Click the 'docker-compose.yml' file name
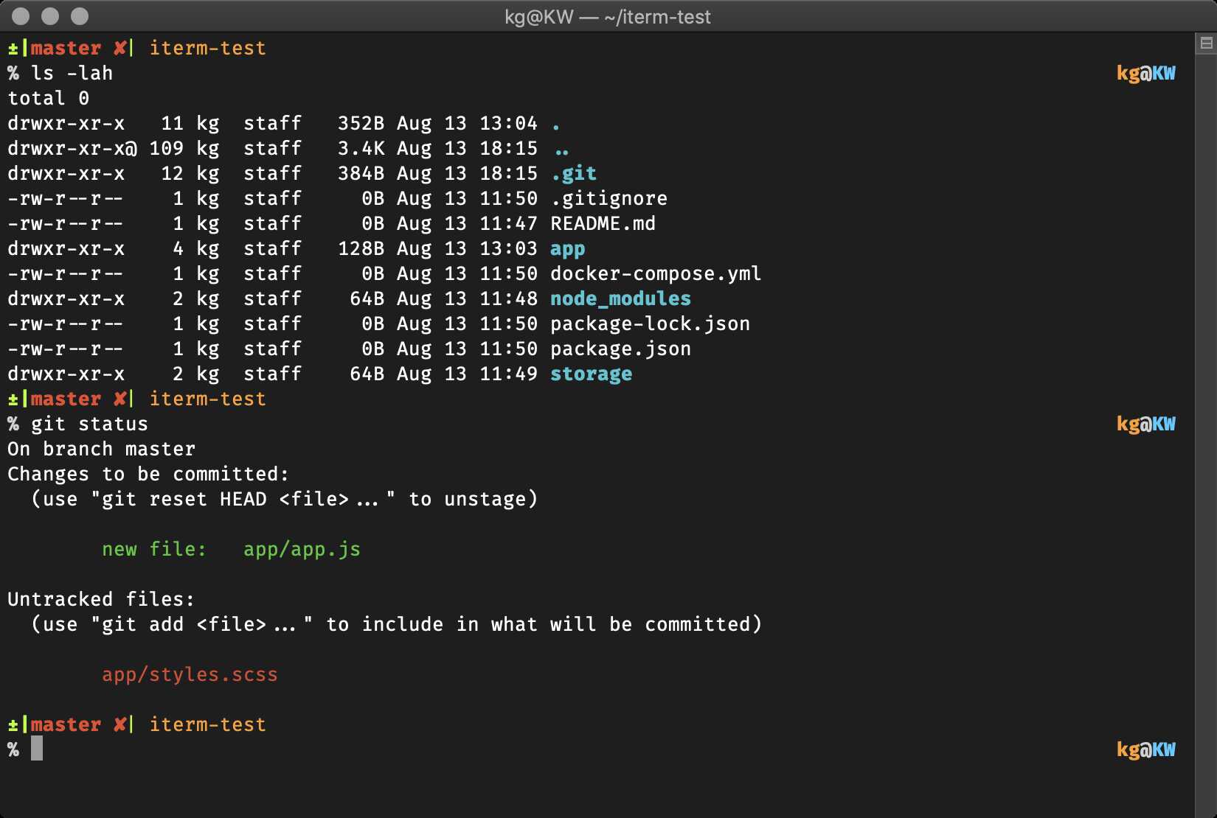 [656, 274]
